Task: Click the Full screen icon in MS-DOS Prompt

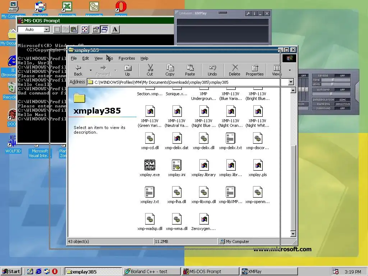Action: (85, 29)
